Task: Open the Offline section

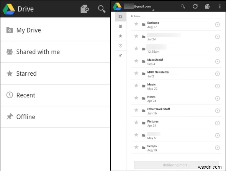Action: click(x=55, y=117)
